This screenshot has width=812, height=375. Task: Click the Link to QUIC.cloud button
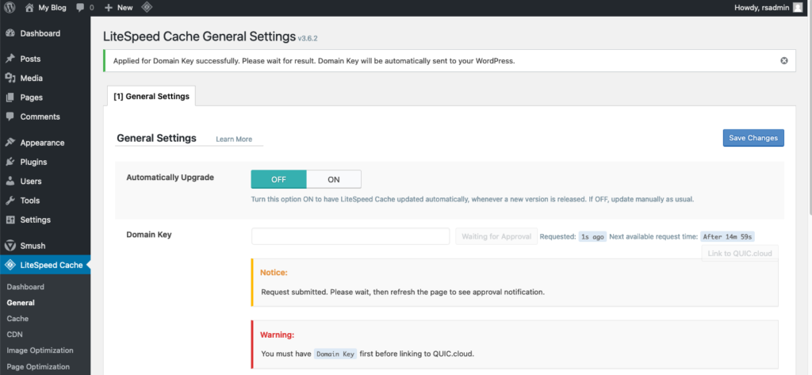pyautogui.click(x=740, y=253)
